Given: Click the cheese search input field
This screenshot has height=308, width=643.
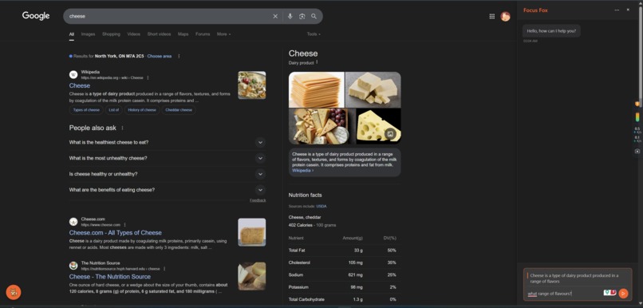Looking at the screenshot, I should point(168,17).
